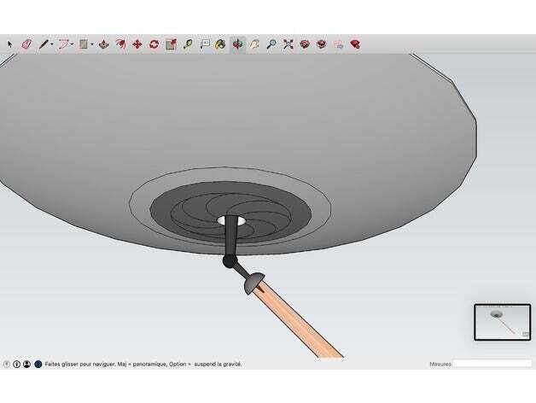This screenshot has height=403, width=536.
Task: Select the Rotate tool with circular arrows
Action: tap(154, 44)
